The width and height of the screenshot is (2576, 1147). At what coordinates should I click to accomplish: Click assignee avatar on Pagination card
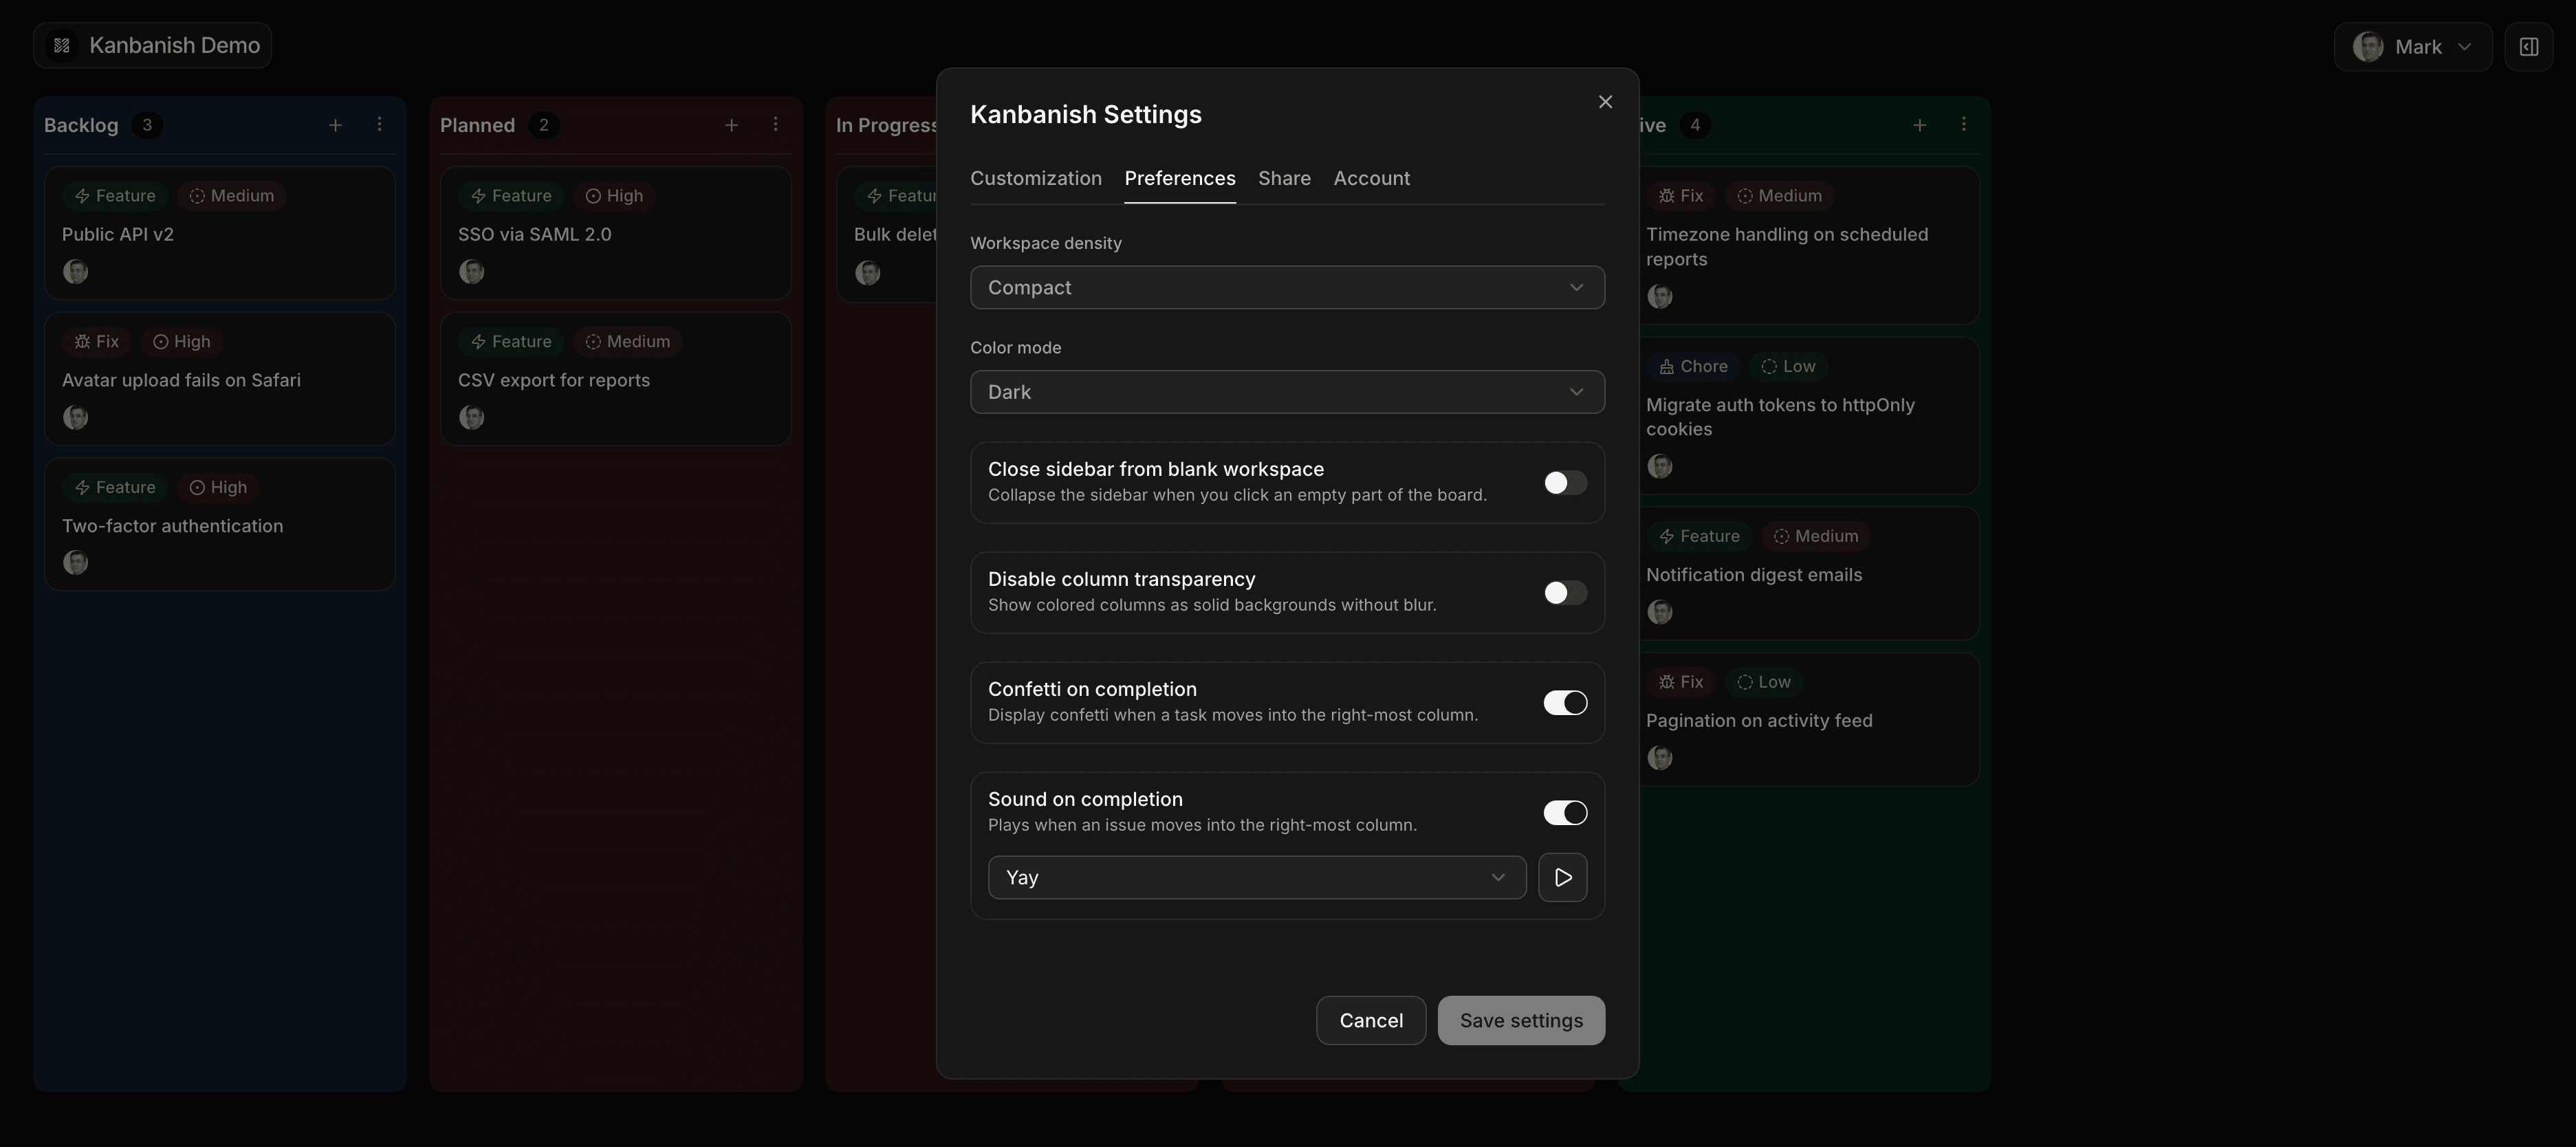tap(1659, 758)
